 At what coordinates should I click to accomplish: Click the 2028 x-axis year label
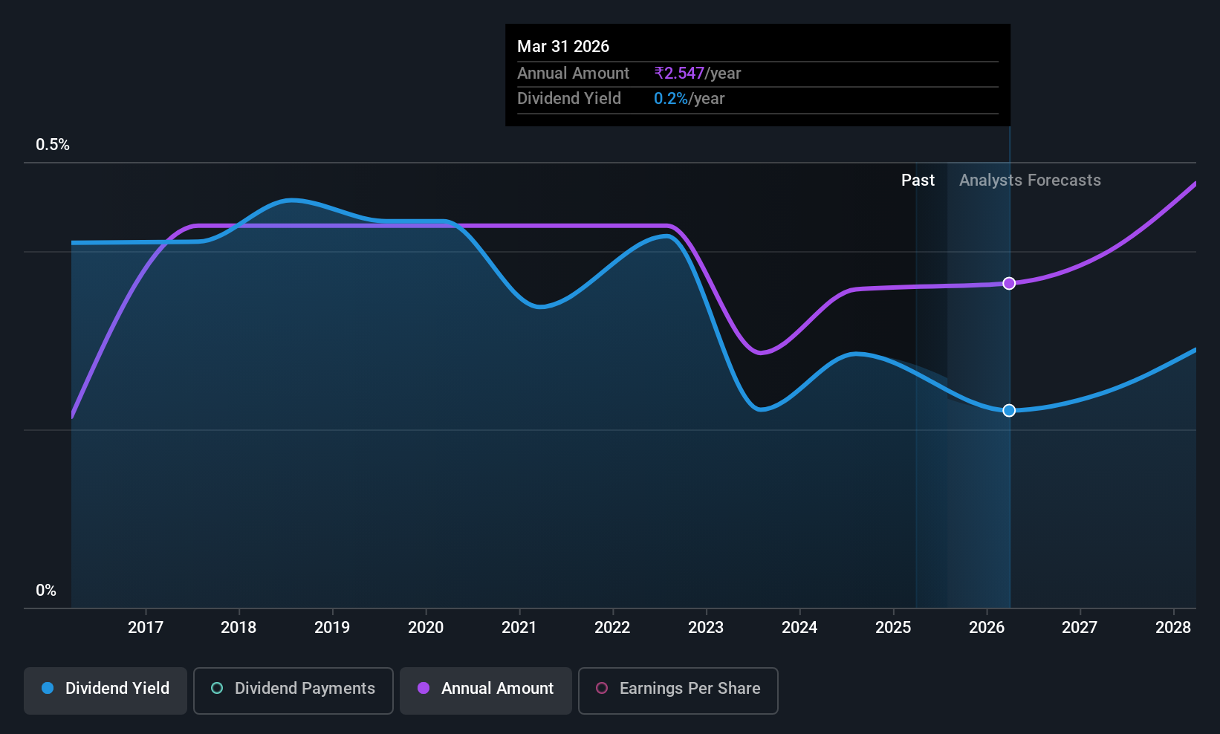coord(1173,627)
